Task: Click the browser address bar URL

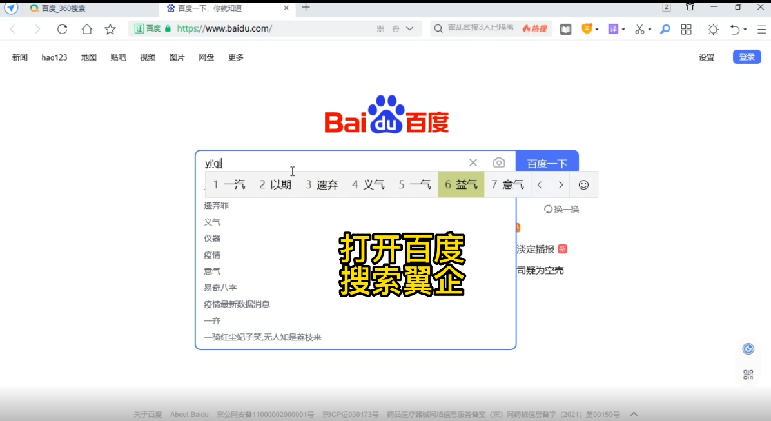Action: tap(224, 28)
